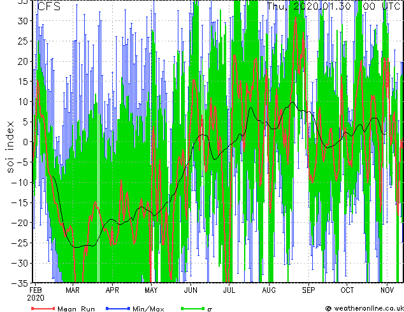Click the blue Min/Max legend line
This screenshot has width=404, height=312.
tap(118, 308)
